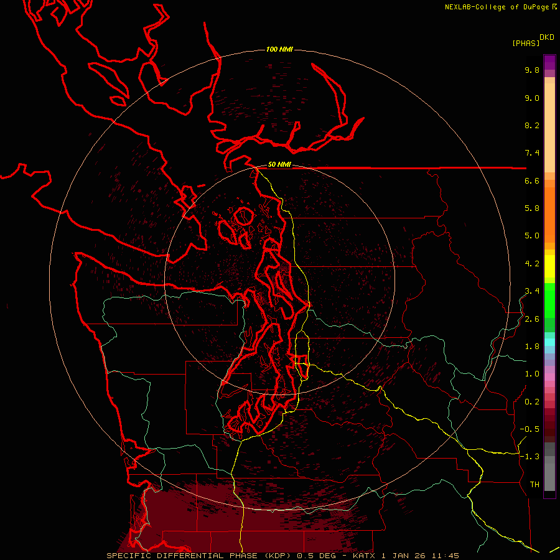
Task: Click the 8.2 value on the scale
Action: 532,125
